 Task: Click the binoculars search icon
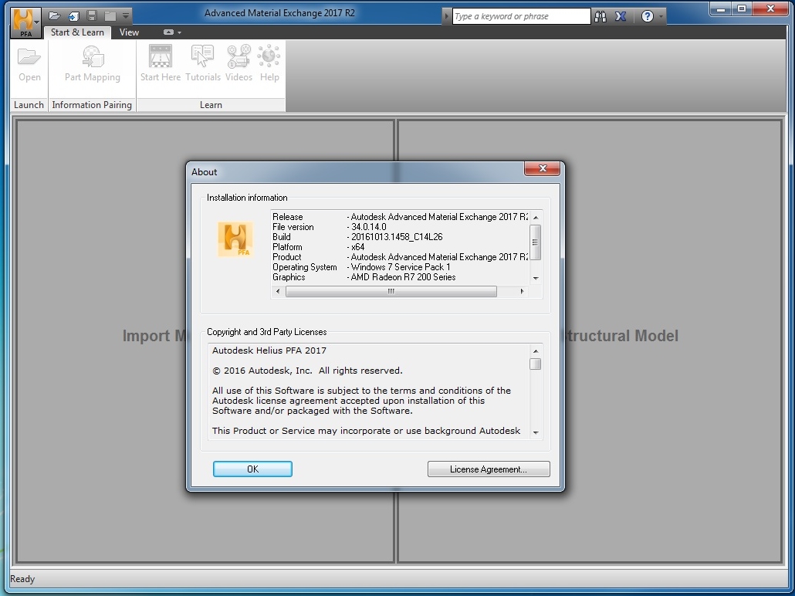coord(600,16)
